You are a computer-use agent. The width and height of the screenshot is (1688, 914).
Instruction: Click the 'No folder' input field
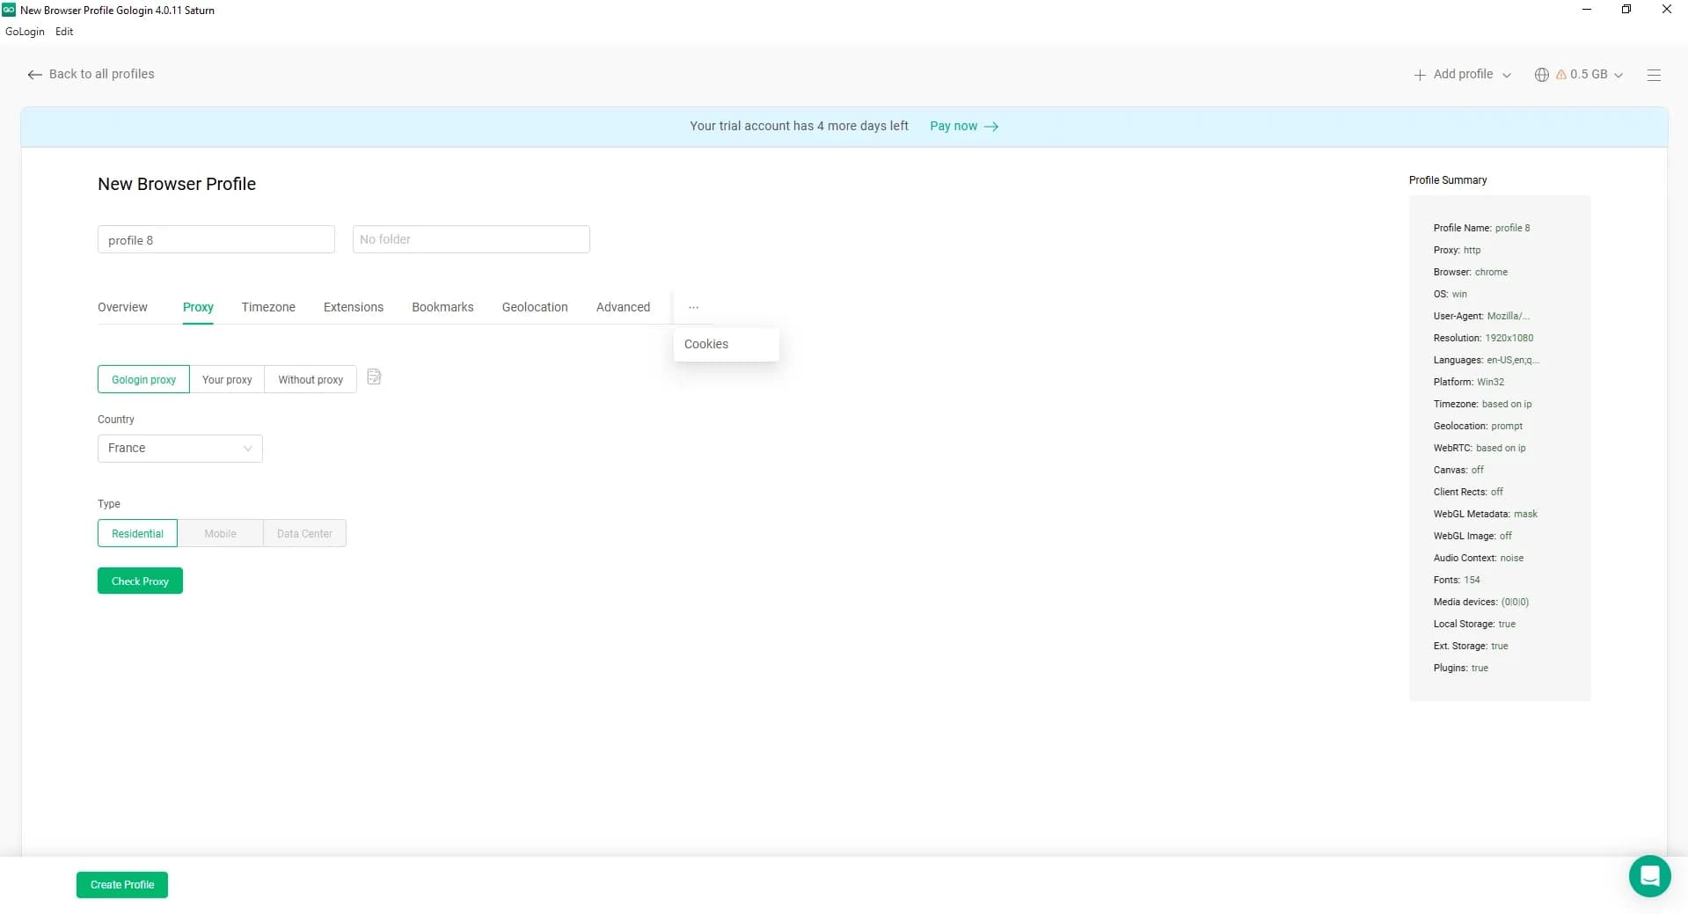[471, 238]
